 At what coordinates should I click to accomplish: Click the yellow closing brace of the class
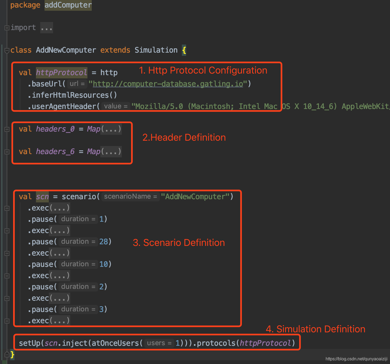click(12, 355)
